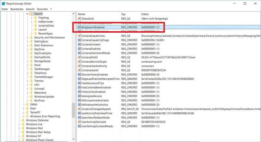
Task: Click the CortanaCapabilityFlags DWORD icon
Action: 79,40
